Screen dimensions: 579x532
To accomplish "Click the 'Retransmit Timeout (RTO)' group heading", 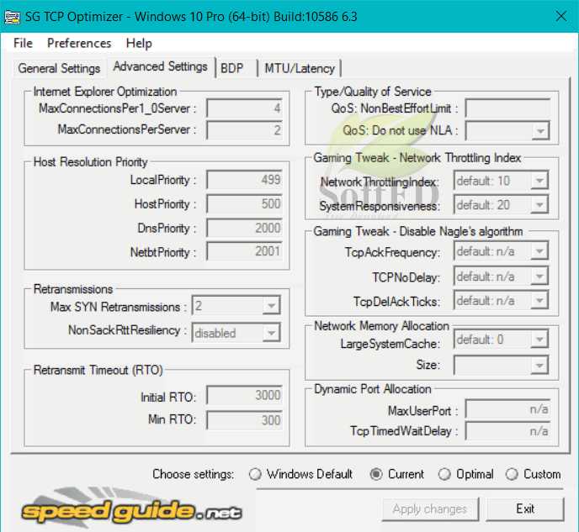I will point(98,370).
